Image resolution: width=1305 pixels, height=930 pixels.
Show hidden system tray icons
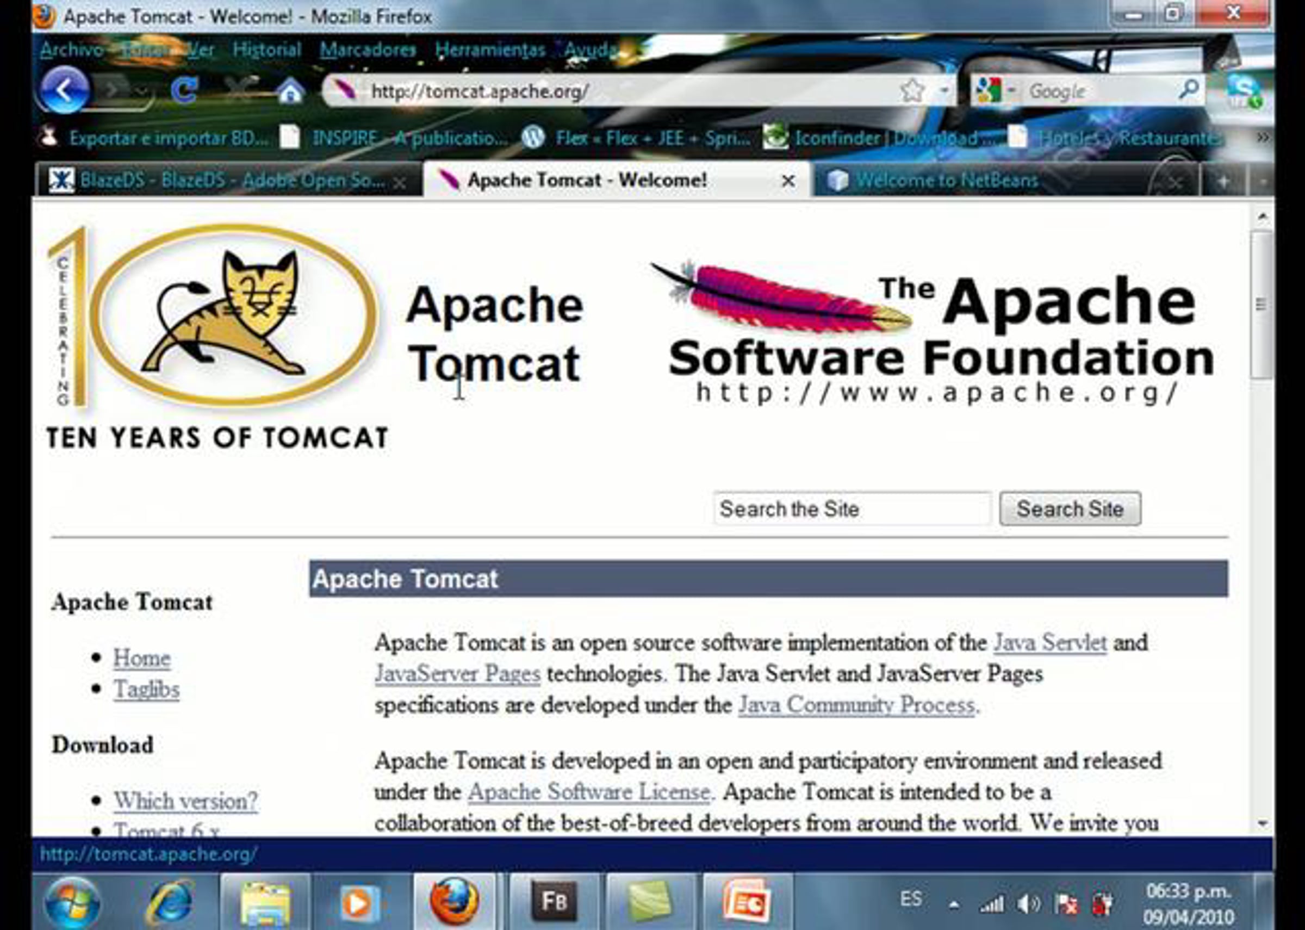(954, 906)
